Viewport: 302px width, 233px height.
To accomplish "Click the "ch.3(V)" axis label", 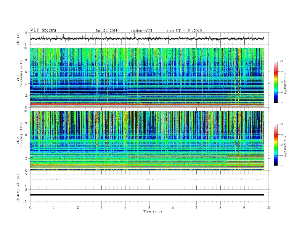I will (18, 180).
